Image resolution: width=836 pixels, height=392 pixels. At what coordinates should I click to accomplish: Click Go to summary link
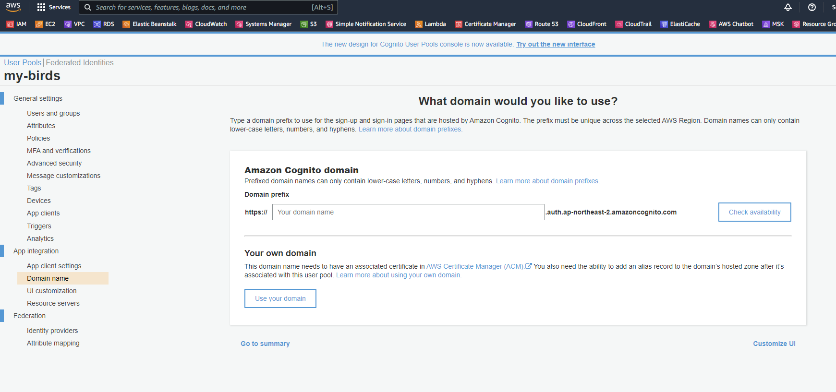(x=265, y=344)
